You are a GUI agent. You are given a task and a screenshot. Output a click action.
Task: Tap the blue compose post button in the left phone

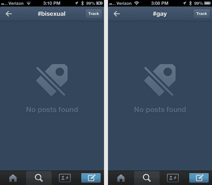(91, 178)
